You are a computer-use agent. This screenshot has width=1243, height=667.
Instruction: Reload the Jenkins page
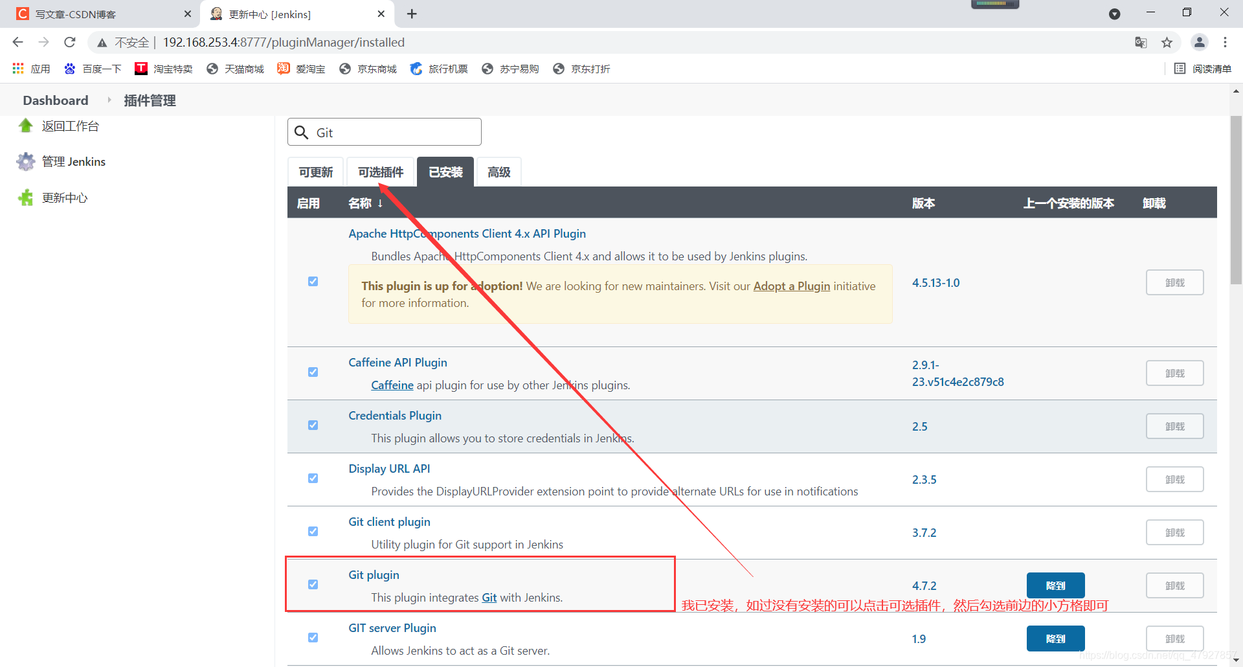tap(70, 42)
